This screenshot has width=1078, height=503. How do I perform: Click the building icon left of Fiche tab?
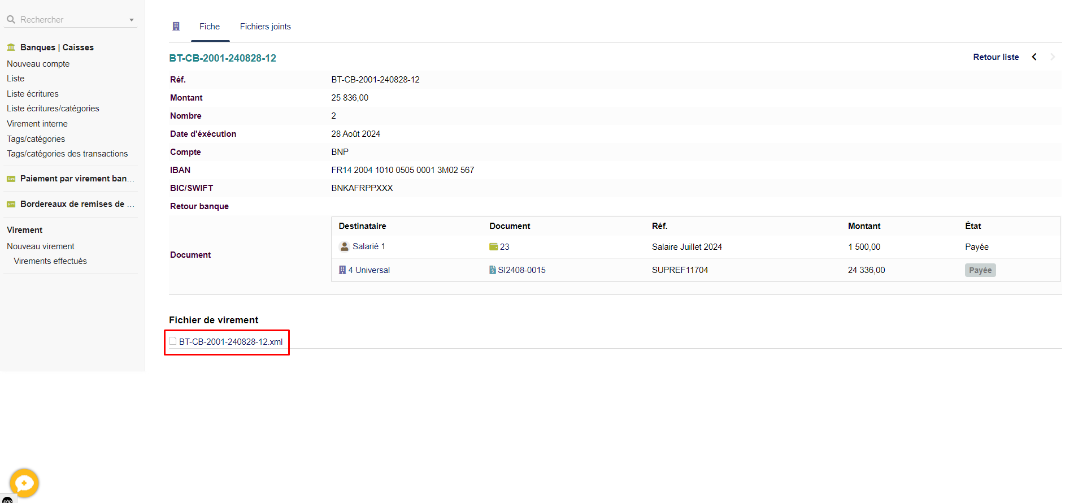[x=176, y=27]
